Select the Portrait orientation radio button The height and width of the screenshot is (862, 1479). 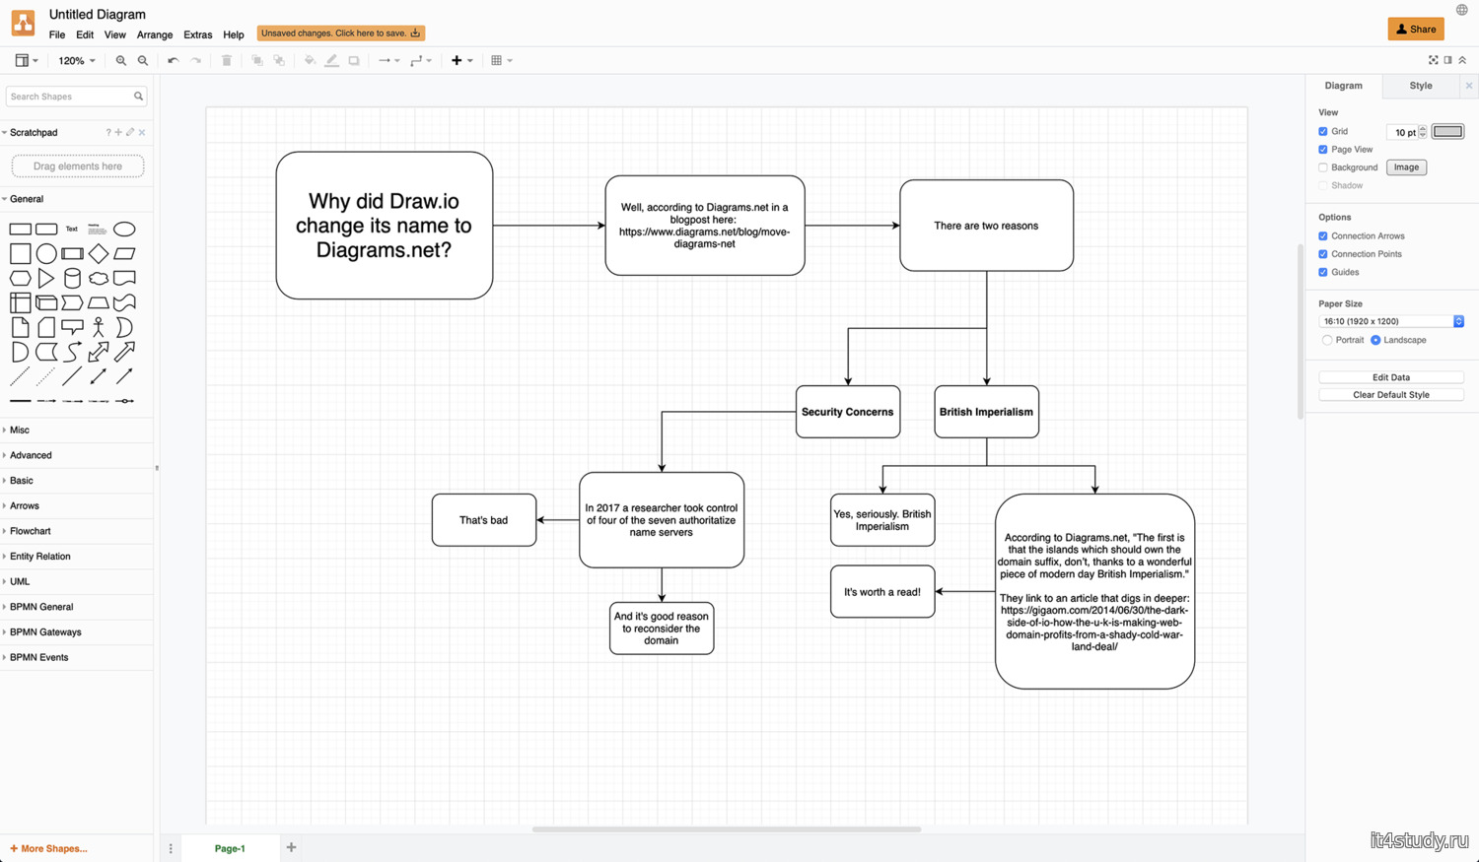(x=1327, y=340)
